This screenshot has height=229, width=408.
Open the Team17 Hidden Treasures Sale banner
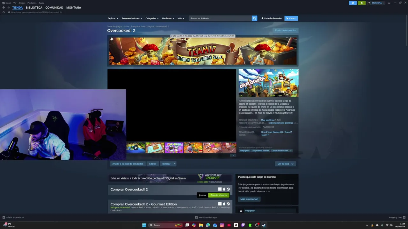pos(203,51)
